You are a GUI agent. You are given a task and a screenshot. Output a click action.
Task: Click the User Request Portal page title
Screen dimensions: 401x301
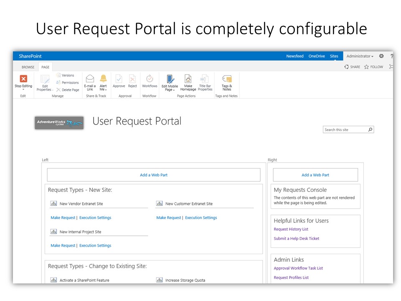click(x=137, y=121)
